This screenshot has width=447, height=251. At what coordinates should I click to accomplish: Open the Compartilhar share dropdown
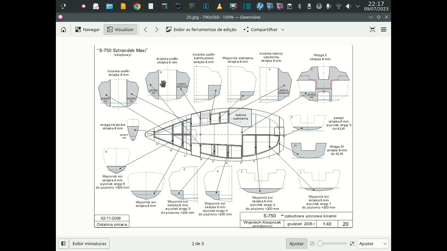coord(264,30)
